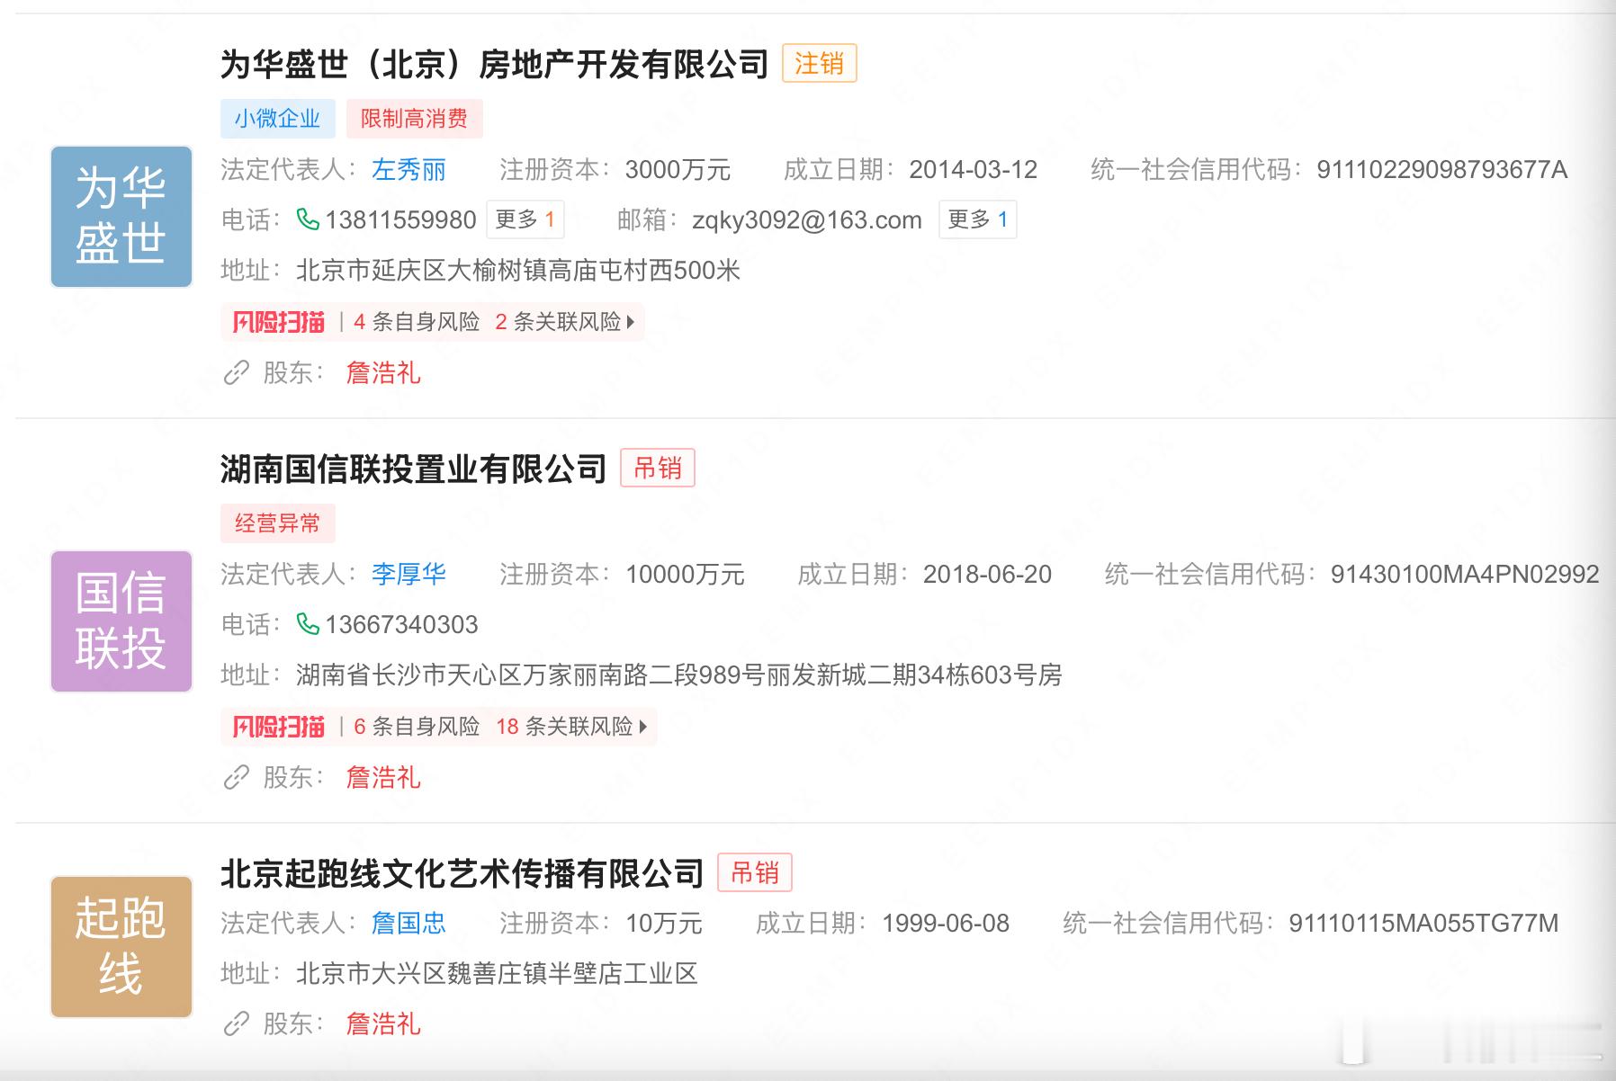Screen dimensions: 1616x1081
Task: Open shareholder profile 詹浩礼
Action: pyautogui.click(x=385, y=373)
